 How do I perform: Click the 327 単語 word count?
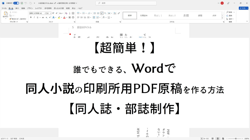coord(14,138)
